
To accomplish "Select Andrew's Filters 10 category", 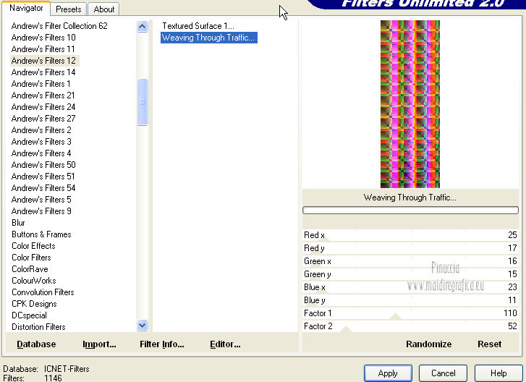I will tap(43, 38).
